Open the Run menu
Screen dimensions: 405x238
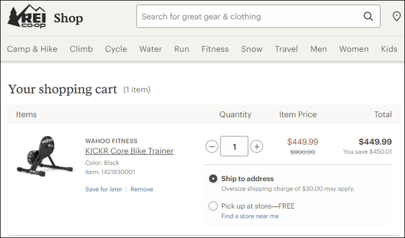(182, 49)
